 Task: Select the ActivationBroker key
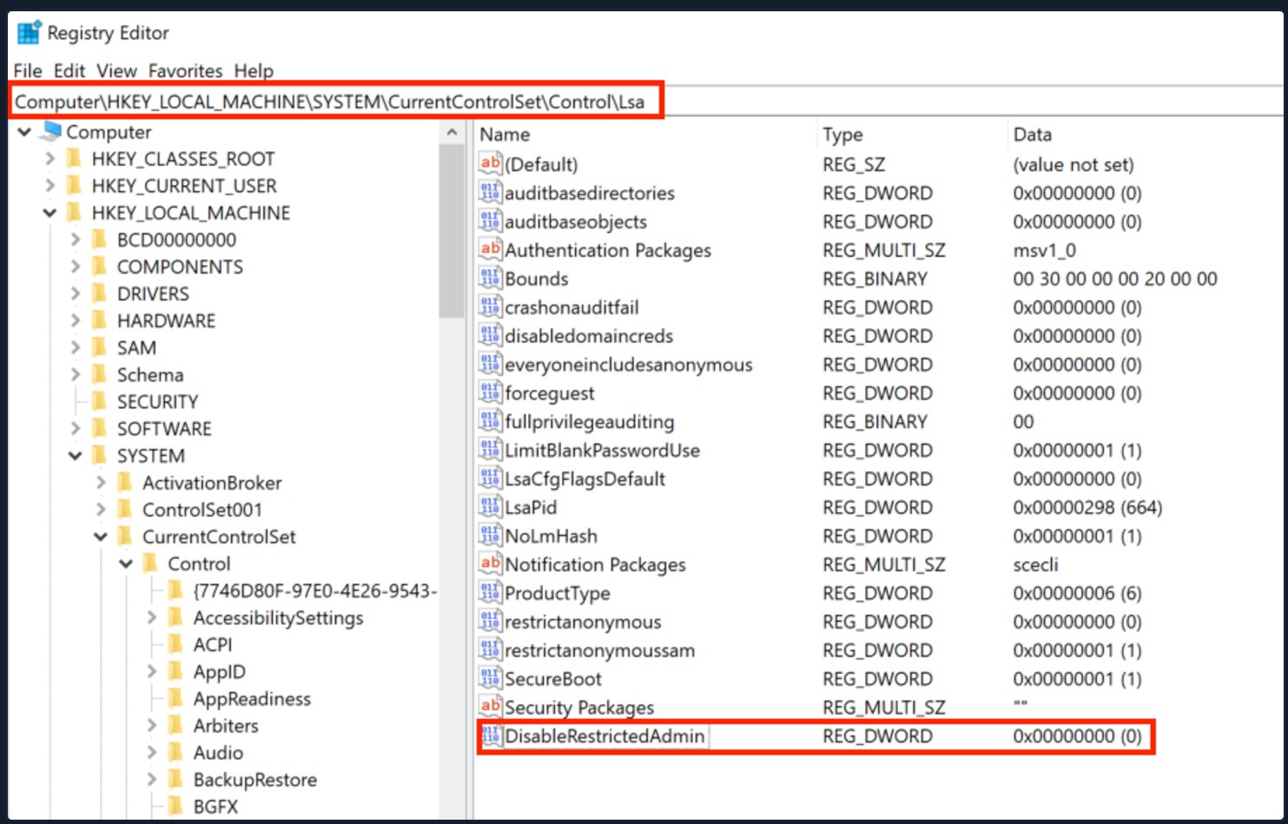tap(212, 482)
